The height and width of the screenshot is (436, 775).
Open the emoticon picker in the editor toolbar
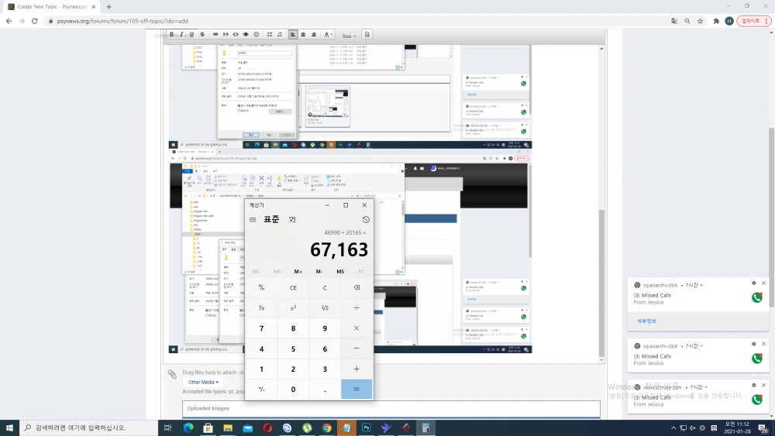pos(257,35)
